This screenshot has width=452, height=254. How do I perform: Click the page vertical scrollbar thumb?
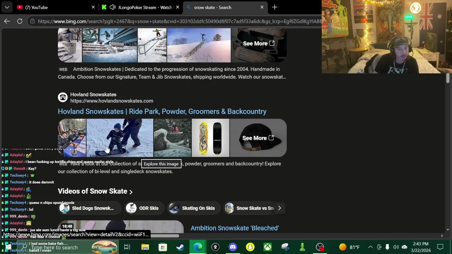click(448, 78)
